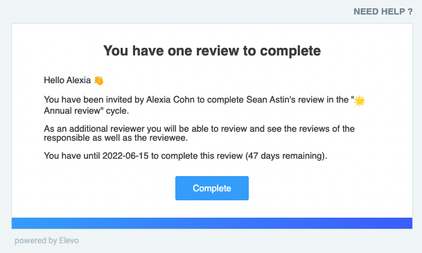Screen dimensions: 422x253
Task: Click the blue gradient footer bar
Action: point(212,223)
